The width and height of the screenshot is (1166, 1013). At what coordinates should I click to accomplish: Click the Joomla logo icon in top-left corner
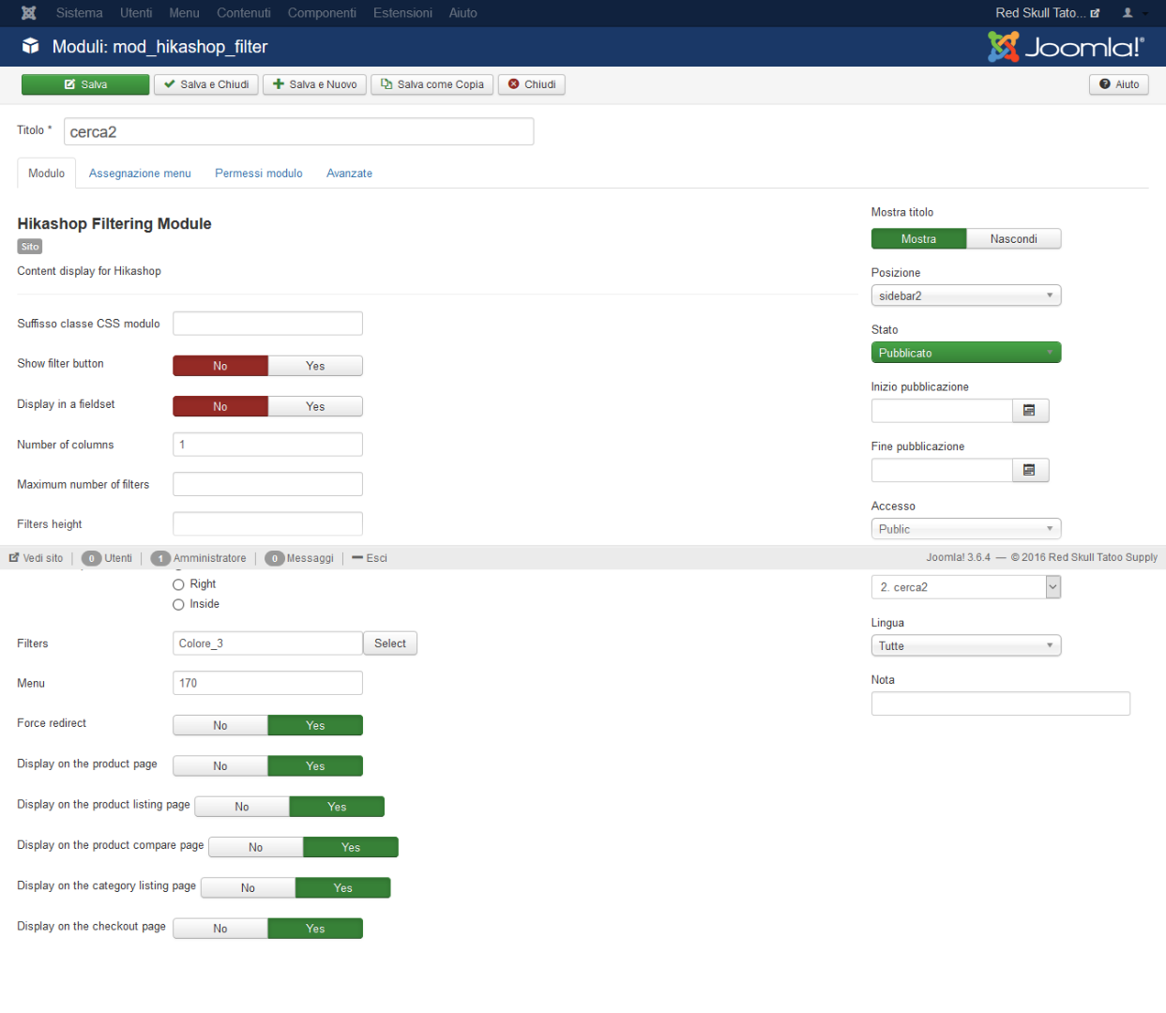29,13
